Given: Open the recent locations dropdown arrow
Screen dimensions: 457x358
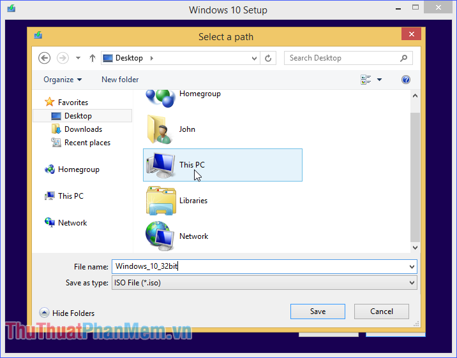Looking at the screenshot, I should coord(78,58).
